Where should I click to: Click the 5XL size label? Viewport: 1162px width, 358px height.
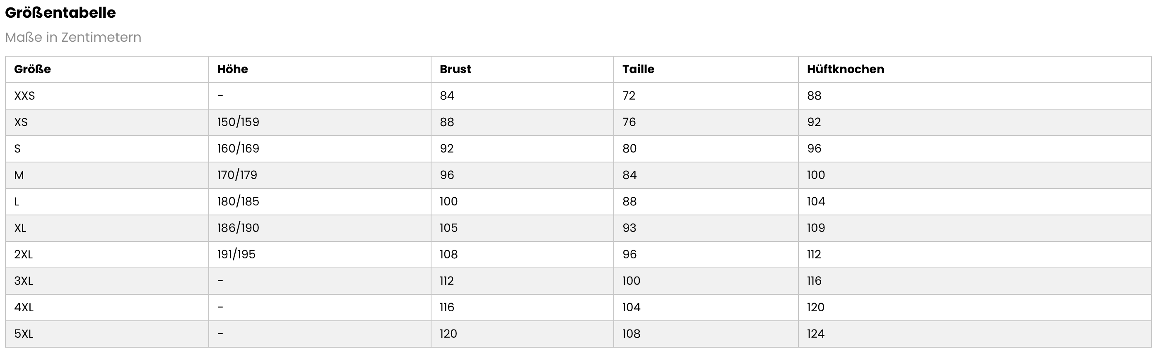[x=24, y=334]
